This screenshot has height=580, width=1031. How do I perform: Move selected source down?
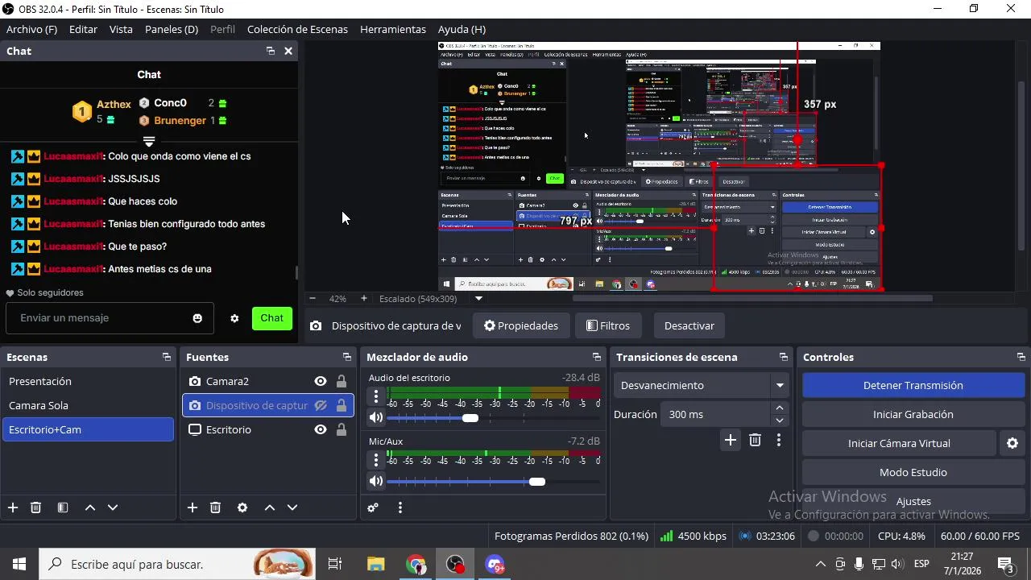(292, 507)
